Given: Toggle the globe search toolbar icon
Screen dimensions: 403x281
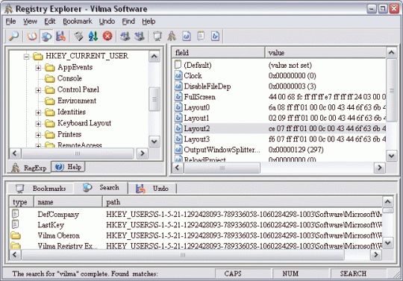Looking at the screenshot, I should (46, 36).
